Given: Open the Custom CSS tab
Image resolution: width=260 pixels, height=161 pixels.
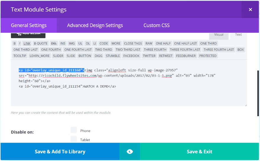Looking at the screenshot, I should click(x=156, y=25).
